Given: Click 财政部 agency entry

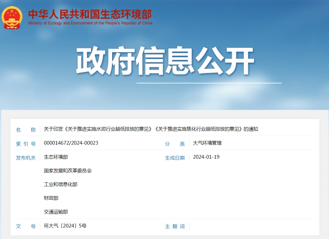Looking at the screenshot, I should [x=51, y=198].
